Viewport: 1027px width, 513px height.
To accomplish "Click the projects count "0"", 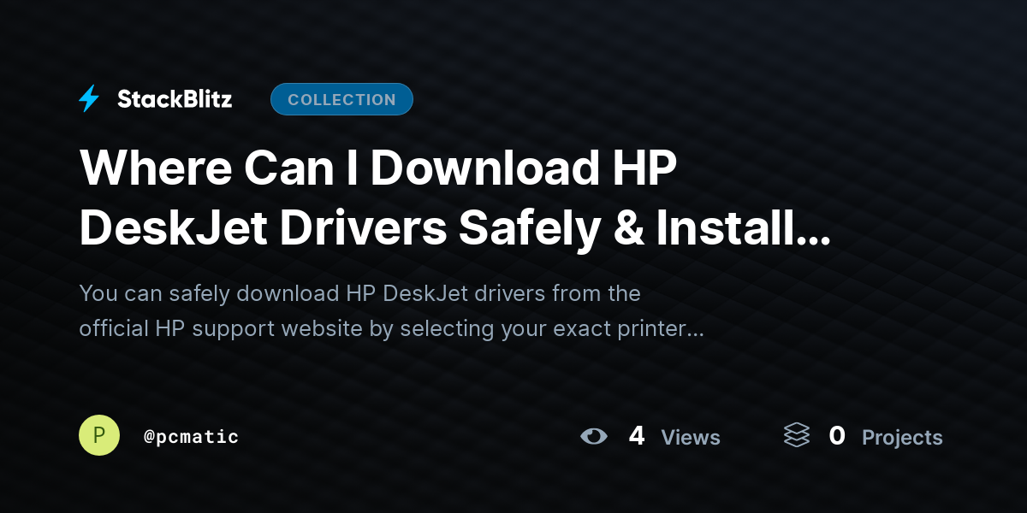I will (837, 436).
